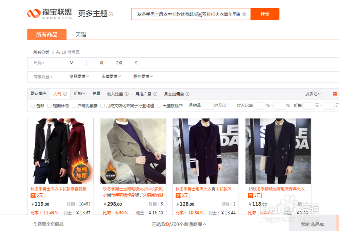Screen dimensions: 339x231
Task: Clear the search box with the X icon
Action: 244,14
